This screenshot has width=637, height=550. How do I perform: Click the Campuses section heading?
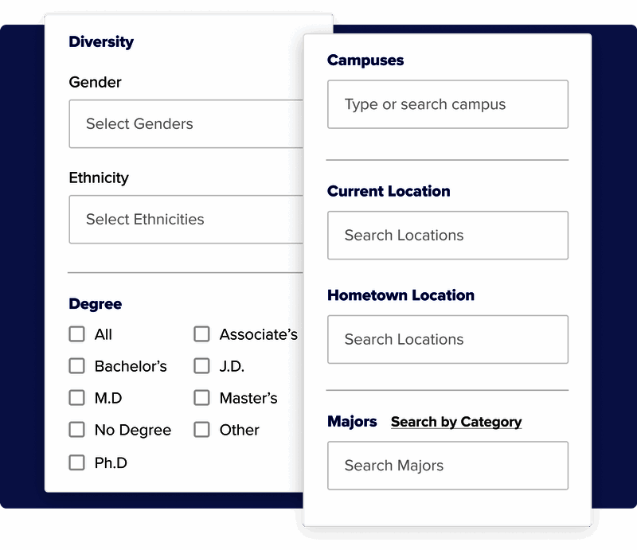point(365,60)
